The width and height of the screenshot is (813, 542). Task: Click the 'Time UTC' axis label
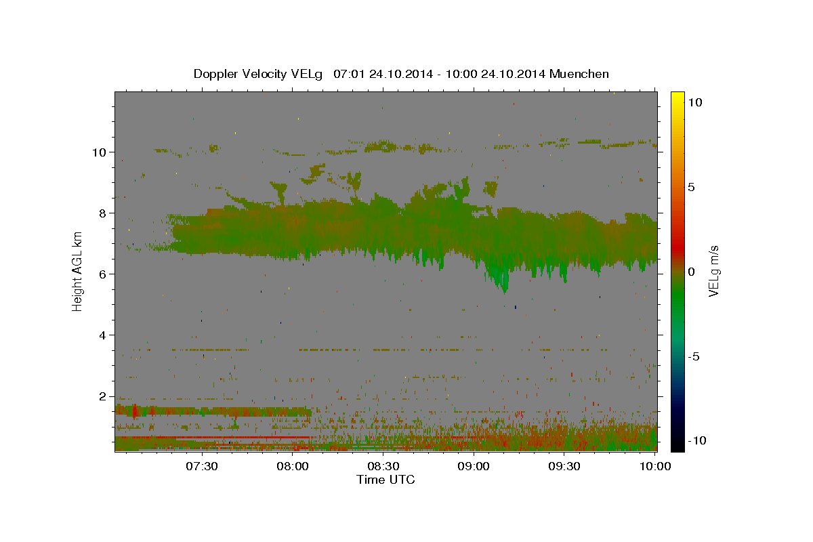coord(385,480)
